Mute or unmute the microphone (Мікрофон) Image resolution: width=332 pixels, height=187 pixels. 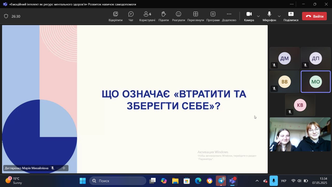click(x=269, y=16)
